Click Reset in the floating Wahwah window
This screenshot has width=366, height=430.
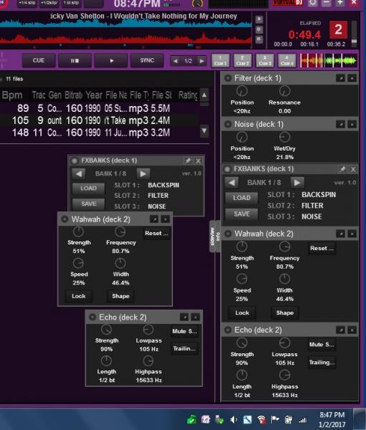click(x=156, y=234)
